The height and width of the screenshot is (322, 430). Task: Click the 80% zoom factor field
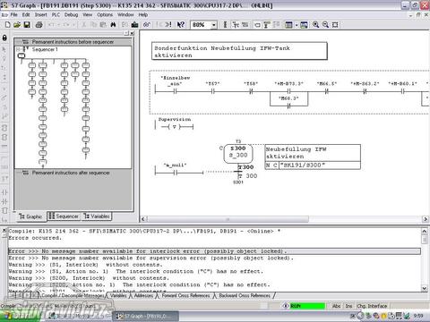(201, 25)
